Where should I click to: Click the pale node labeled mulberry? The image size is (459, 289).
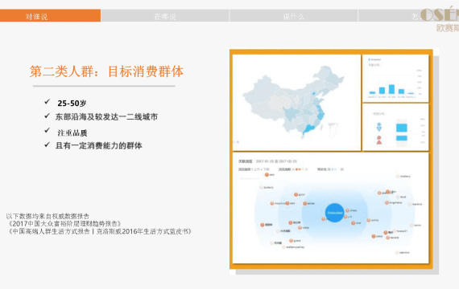click(398, 177)
